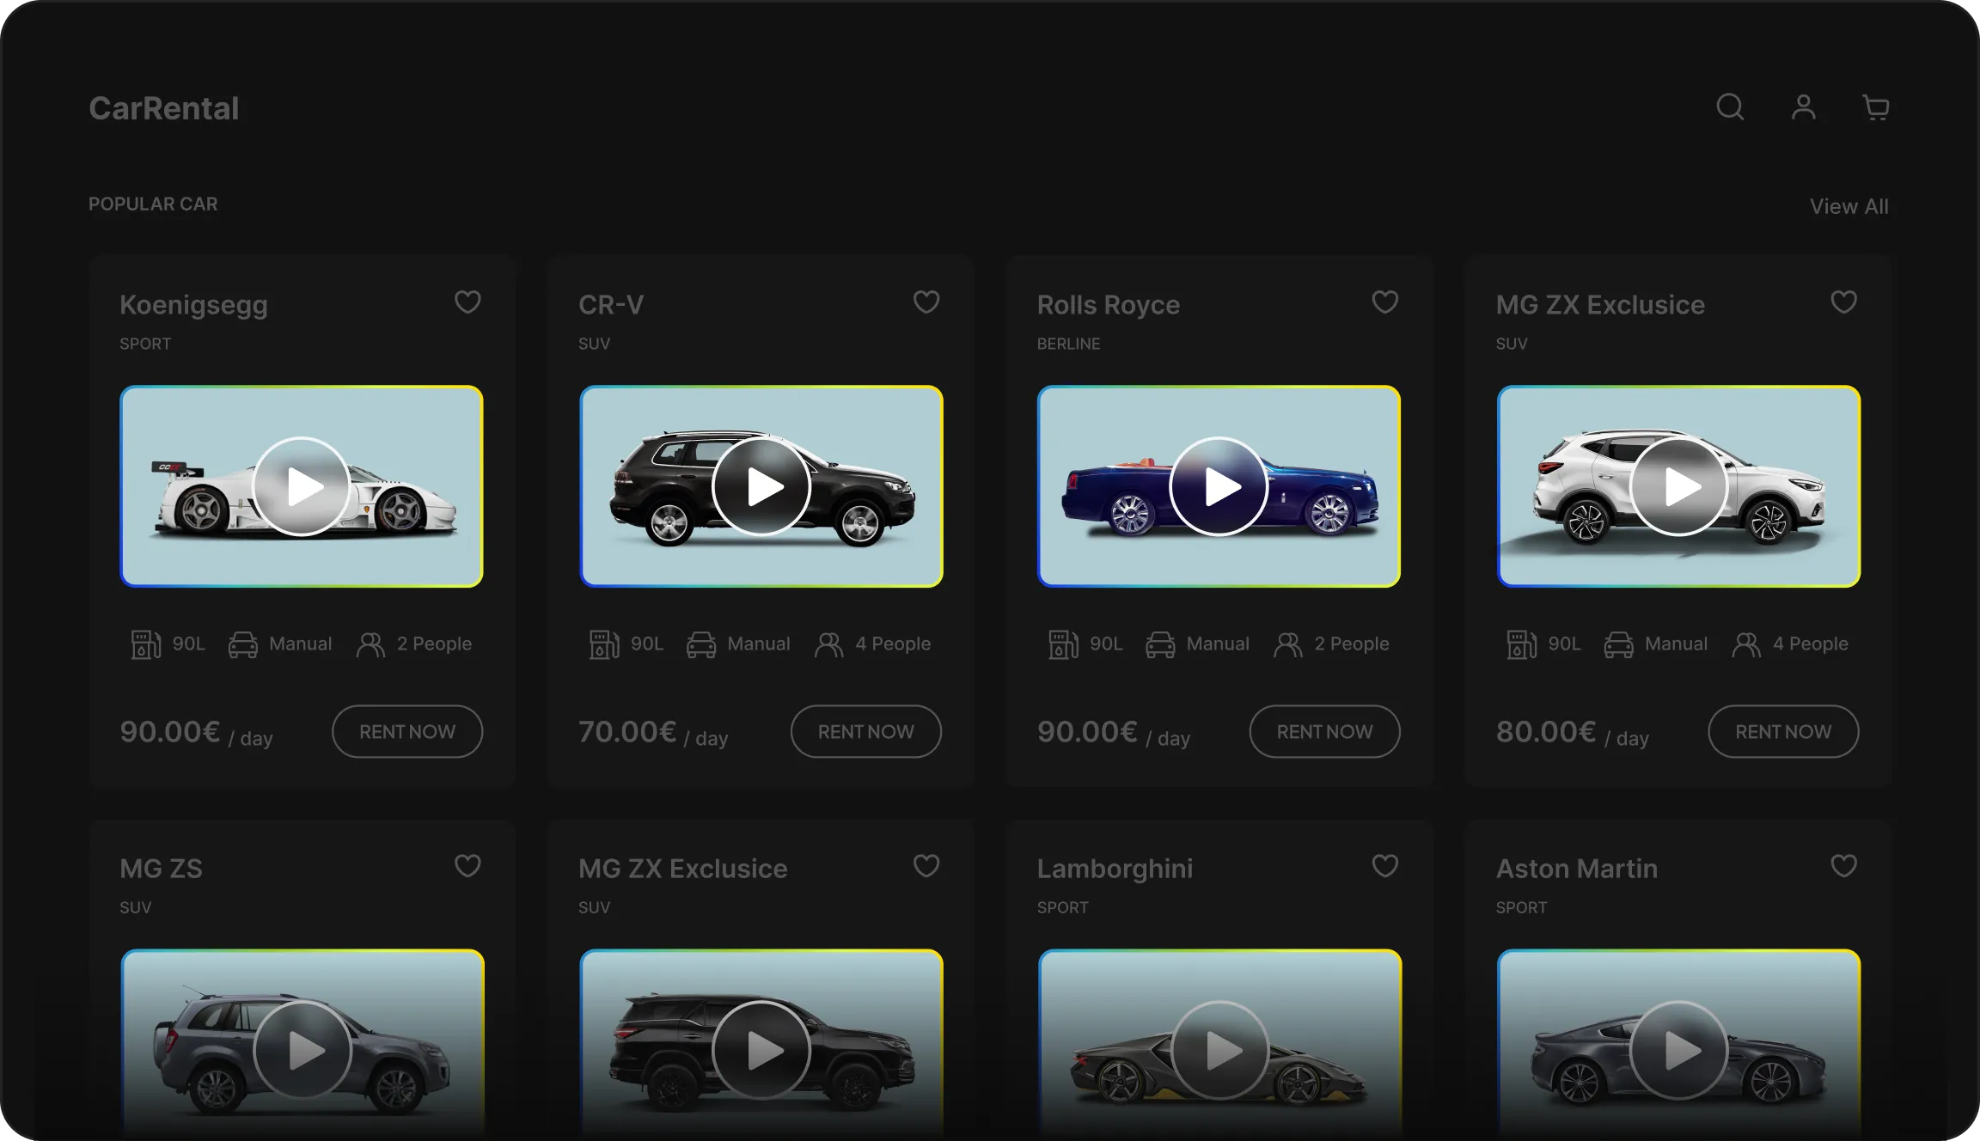Open the search icon in header
The height and width of the screenshot is (1141, 1980).
1730,107
